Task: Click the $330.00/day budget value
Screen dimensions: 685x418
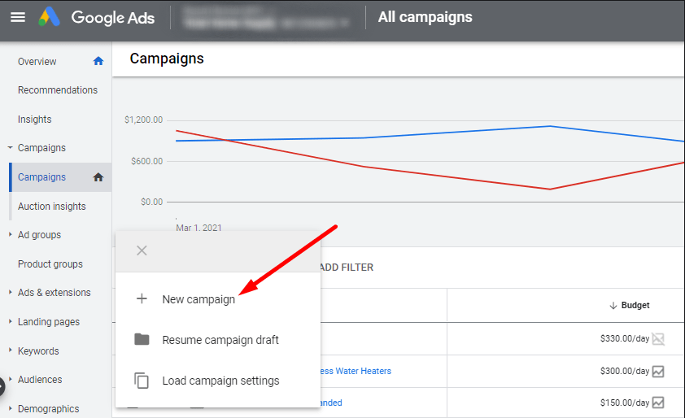Action: [625, 338]
